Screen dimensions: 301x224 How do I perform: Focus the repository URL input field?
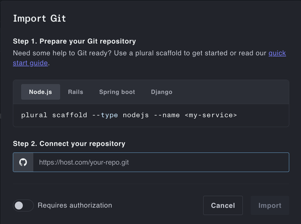[x=161, y=162]
